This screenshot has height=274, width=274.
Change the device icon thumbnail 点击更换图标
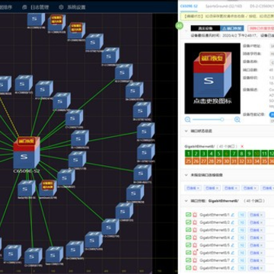tap(212, 78)
